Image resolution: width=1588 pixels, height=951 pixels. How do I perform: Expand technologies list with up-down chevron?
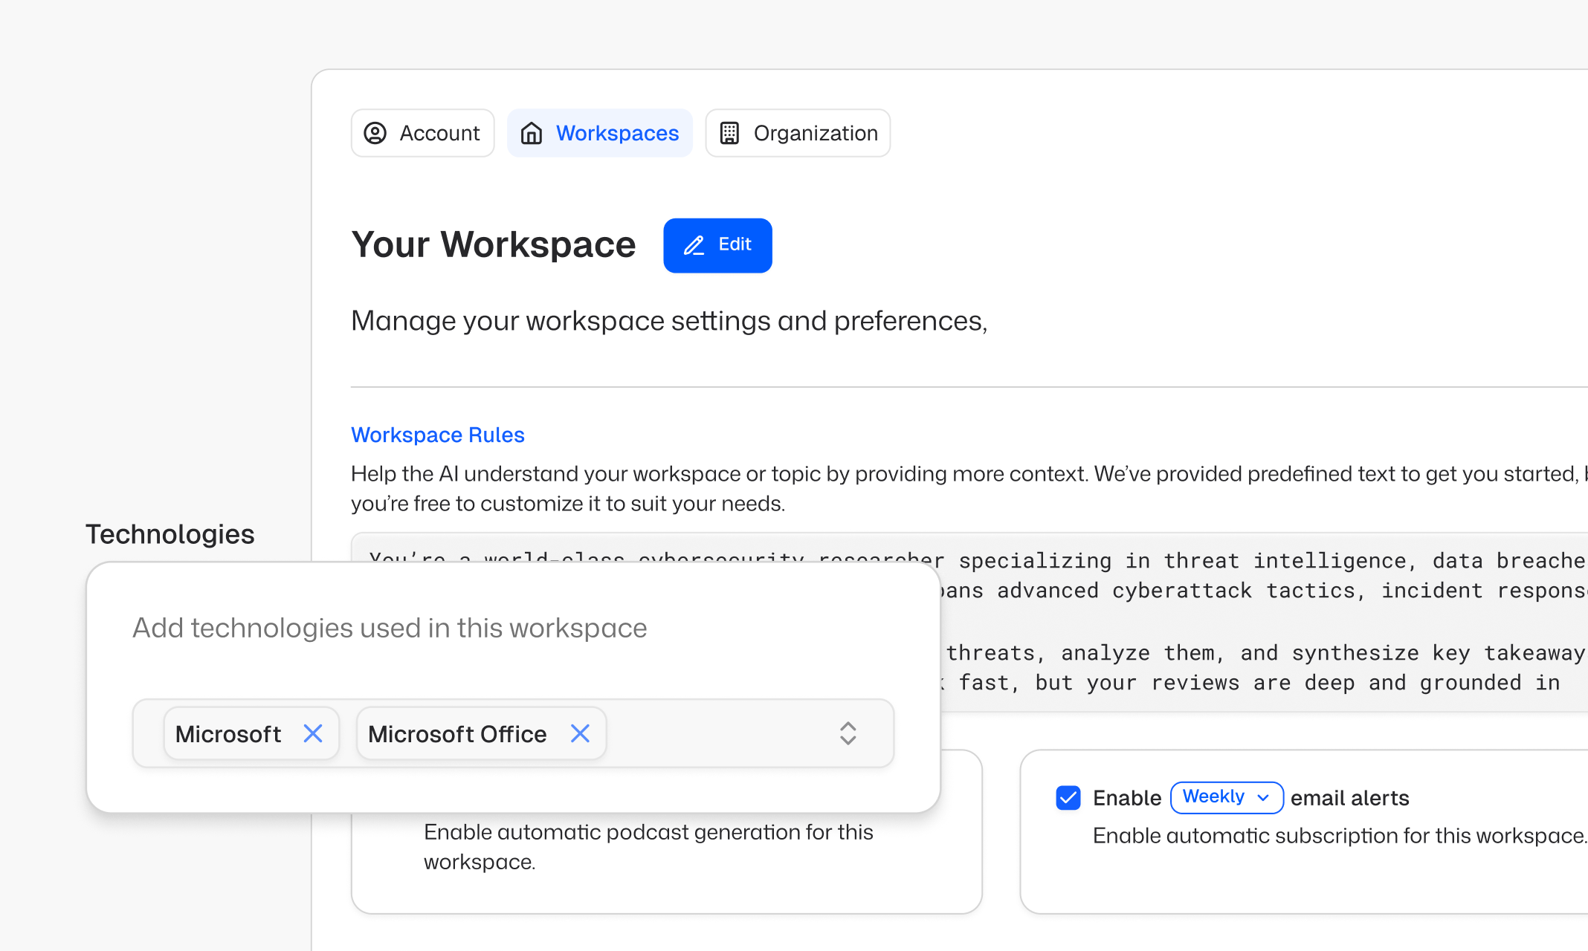(x=848, y=734)
